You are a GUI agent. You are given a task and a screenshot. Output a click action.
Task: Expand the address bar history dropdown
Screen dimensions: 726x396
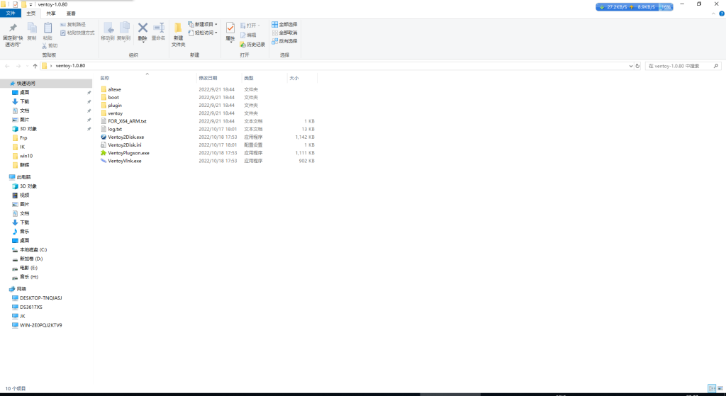[630, 66]
